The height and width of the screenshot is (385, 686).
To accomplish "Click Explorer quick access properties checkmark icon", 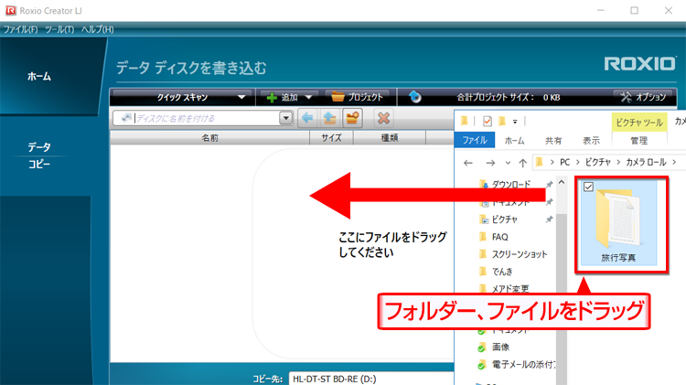I will point(487,121).
